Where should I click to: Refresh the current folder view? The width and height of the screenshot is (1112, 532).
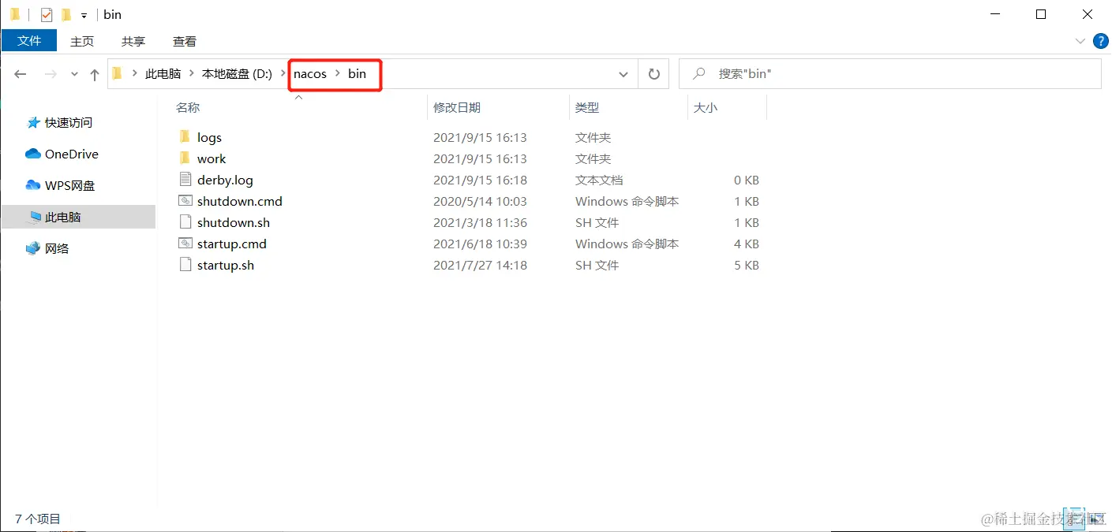[654, 73]
